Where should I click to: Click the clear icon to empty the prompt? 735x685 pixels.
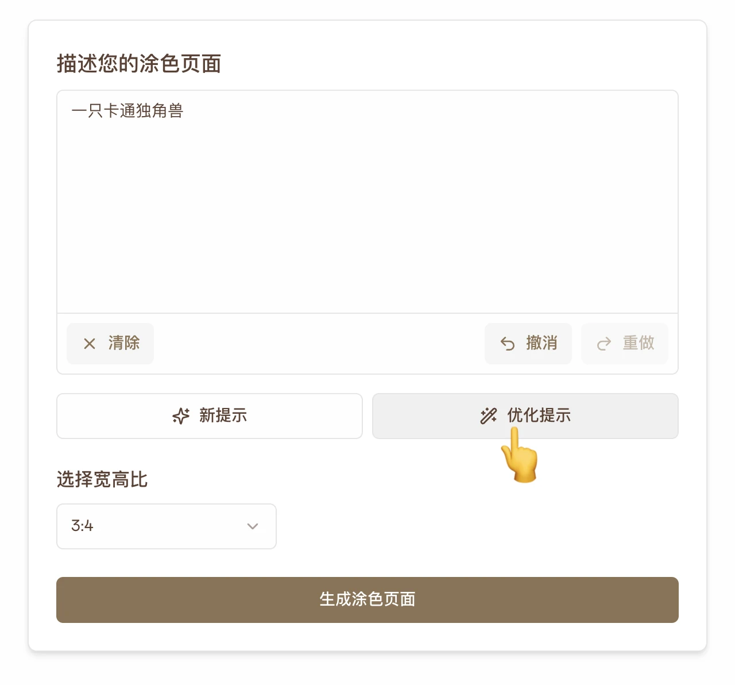90,343
